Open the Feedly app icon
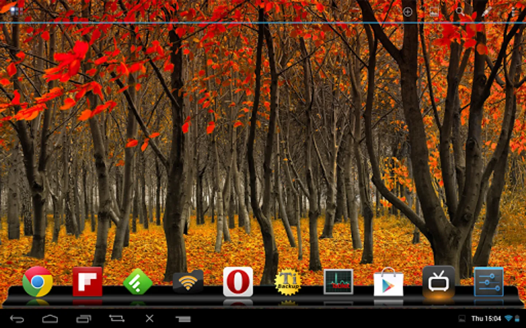 click(138, 281)
